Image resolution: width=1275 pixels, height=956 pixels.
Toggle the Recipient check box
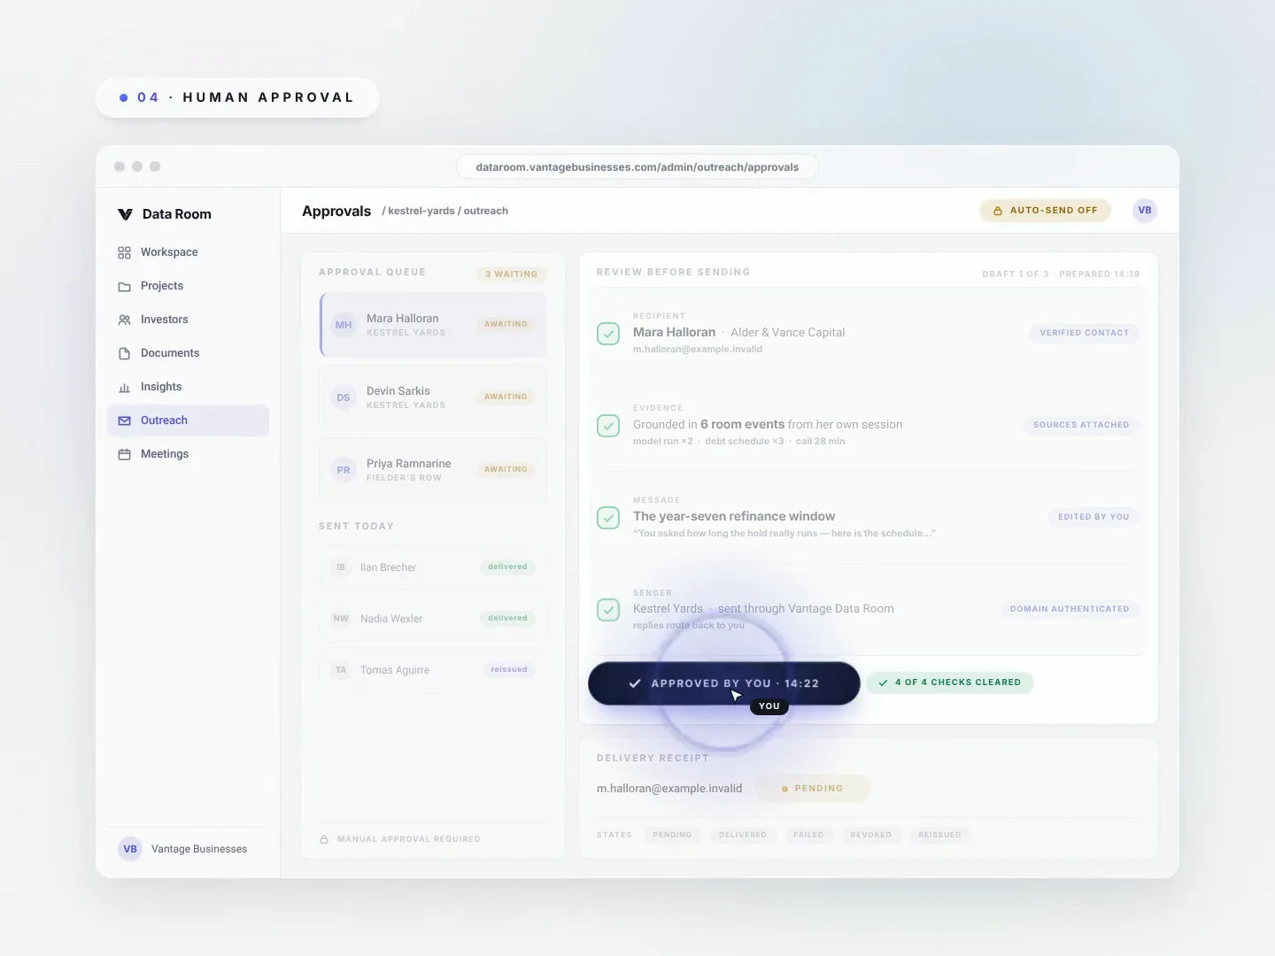(608, 334)
